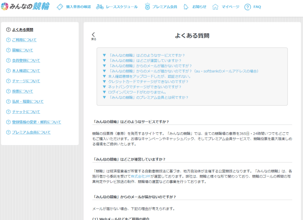Viewport: 303px width, 220px height.
Task: Open the 登録情報の変更・解約について sidebar link
Action: 36,122
